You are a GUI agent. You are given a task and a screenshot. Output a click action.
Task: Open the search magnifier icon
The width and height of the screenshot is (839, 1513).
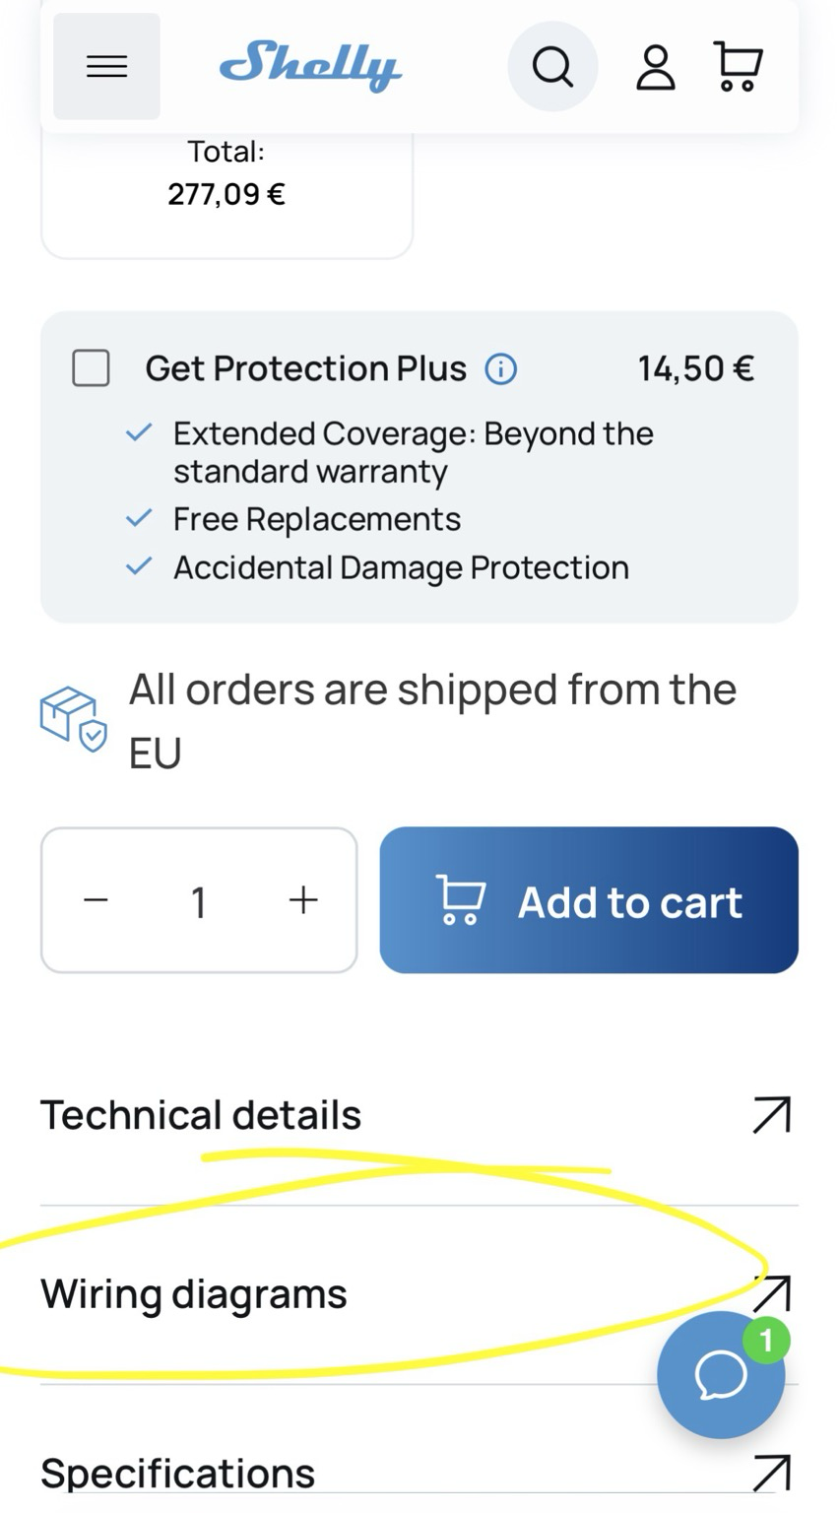(x=552, y=67)
